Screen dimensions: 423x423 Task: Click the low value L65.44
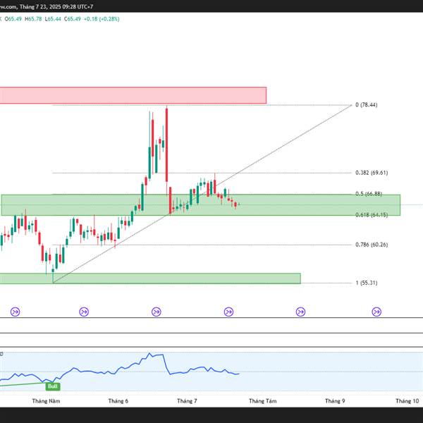click(x=53, y=19)
